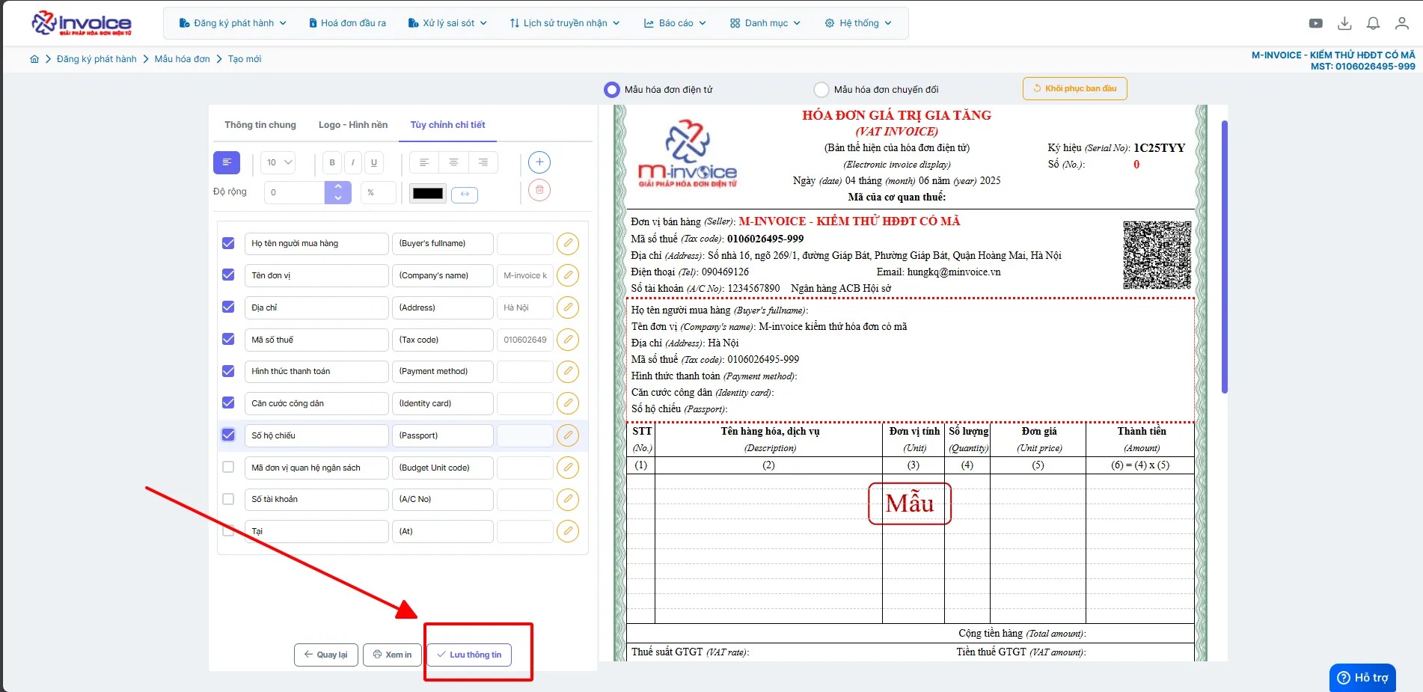The width and height of the screenshot is (1423, 692).
Task: Add a new field with plus icon
Action: 539,162
